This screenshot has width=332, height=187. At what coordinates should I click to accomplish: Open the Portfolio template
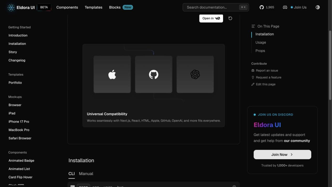click(x=15, y=82)
